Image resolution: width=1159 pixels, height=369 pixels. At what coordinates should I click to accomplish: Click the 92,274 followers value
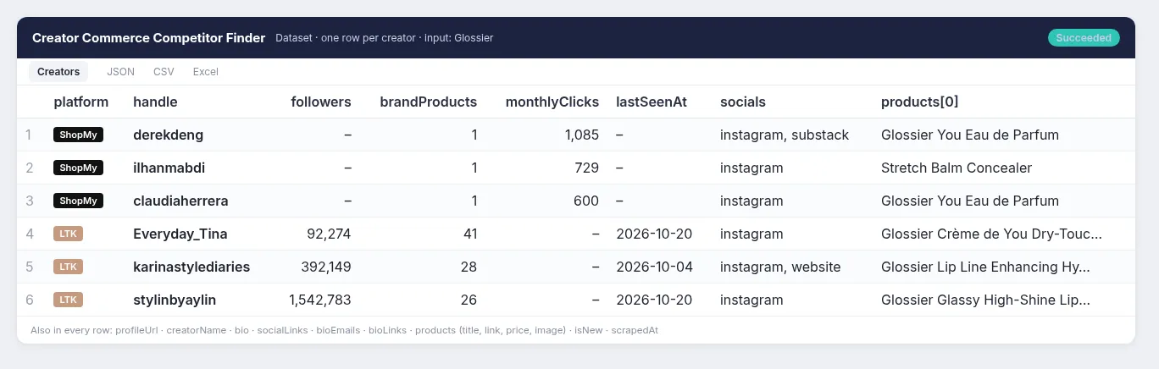coord(329,234)
